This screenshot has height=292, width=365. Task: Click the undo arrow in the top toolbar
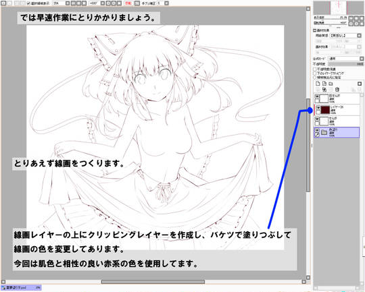(3, 3)
